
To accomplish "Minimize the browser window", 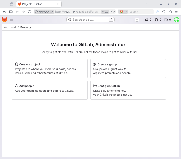I will [161, 4].
